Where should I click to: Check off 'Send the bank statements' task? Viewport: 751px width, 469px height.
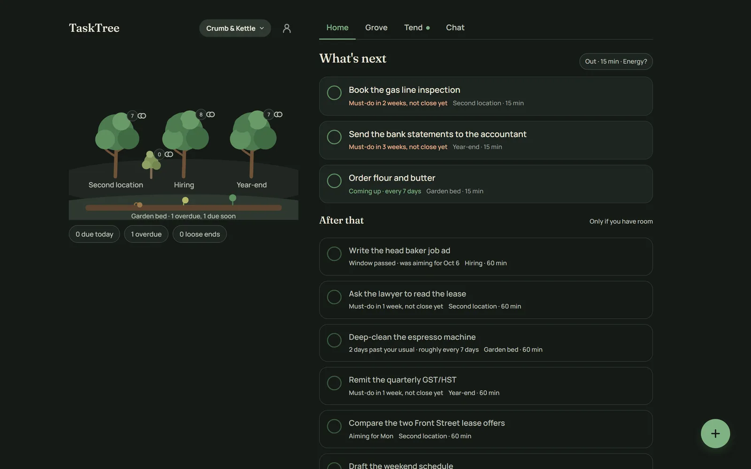(x=334, y=137)
